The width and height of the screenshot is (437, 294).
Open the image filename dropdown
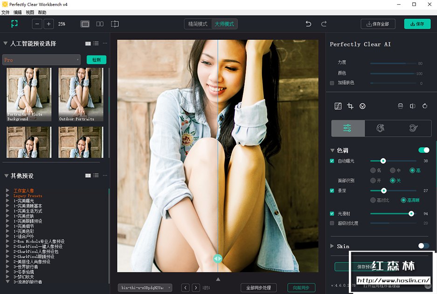tap(145, 287)
